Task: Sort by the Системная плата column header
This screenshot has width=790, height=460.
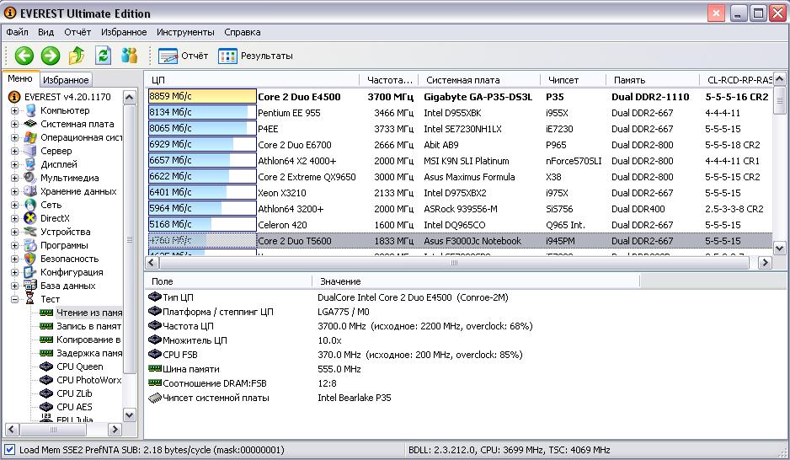Action: 479,80
